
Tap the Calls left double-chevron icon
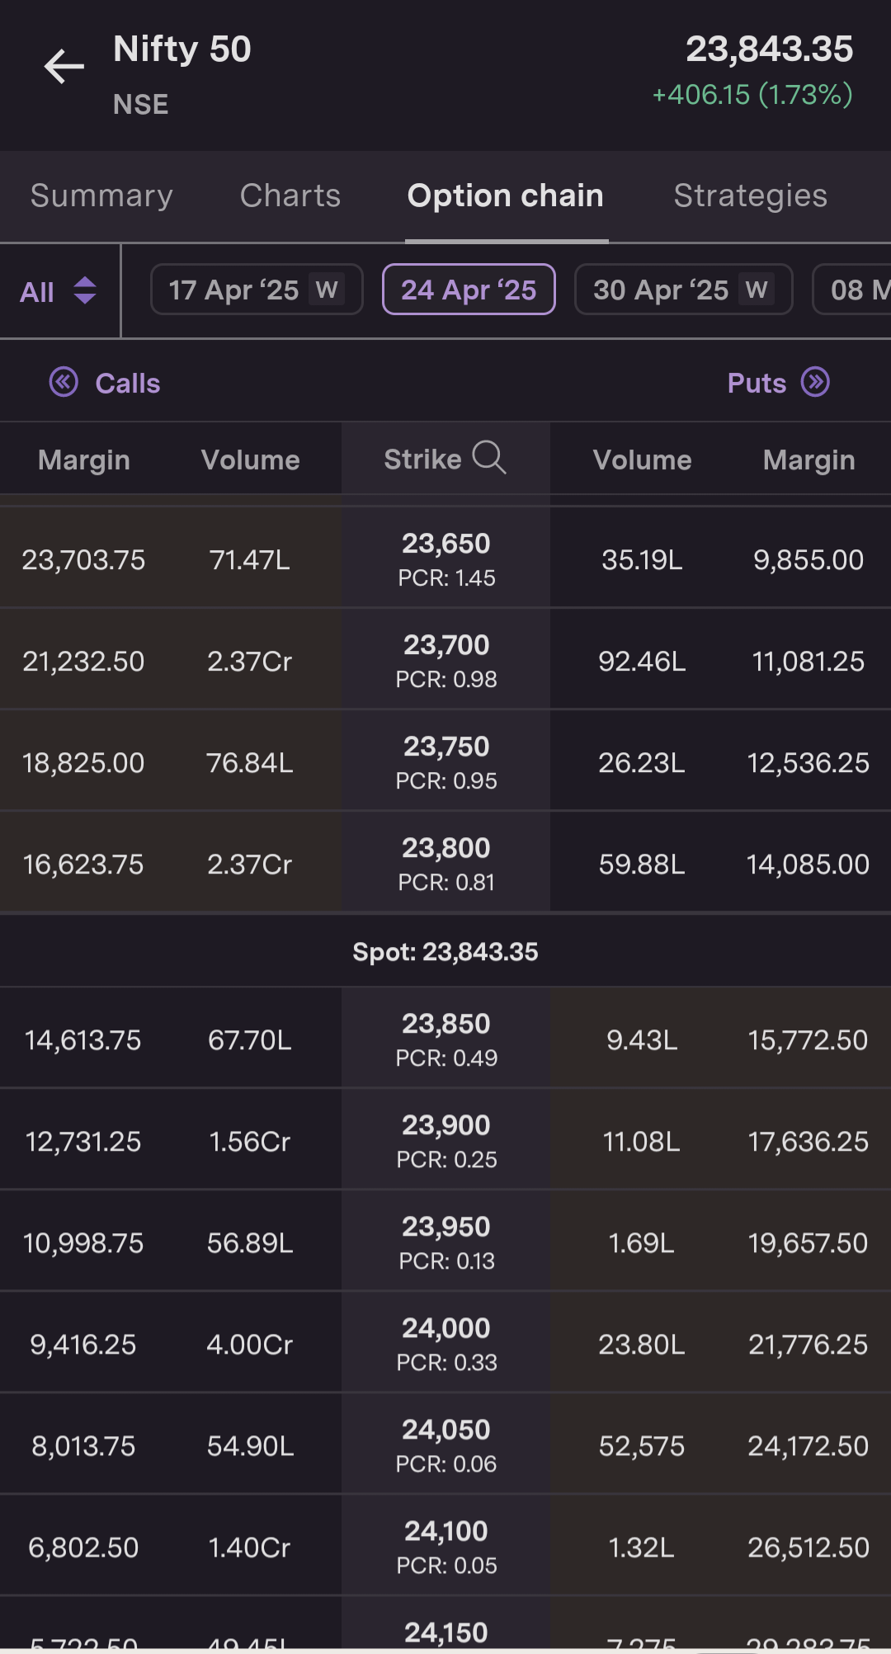click(64, 382)
